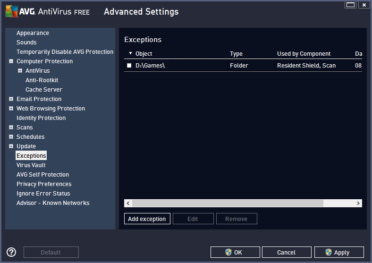Expand the Update tree node
This screenshot has height=263, width=372.
11,146
